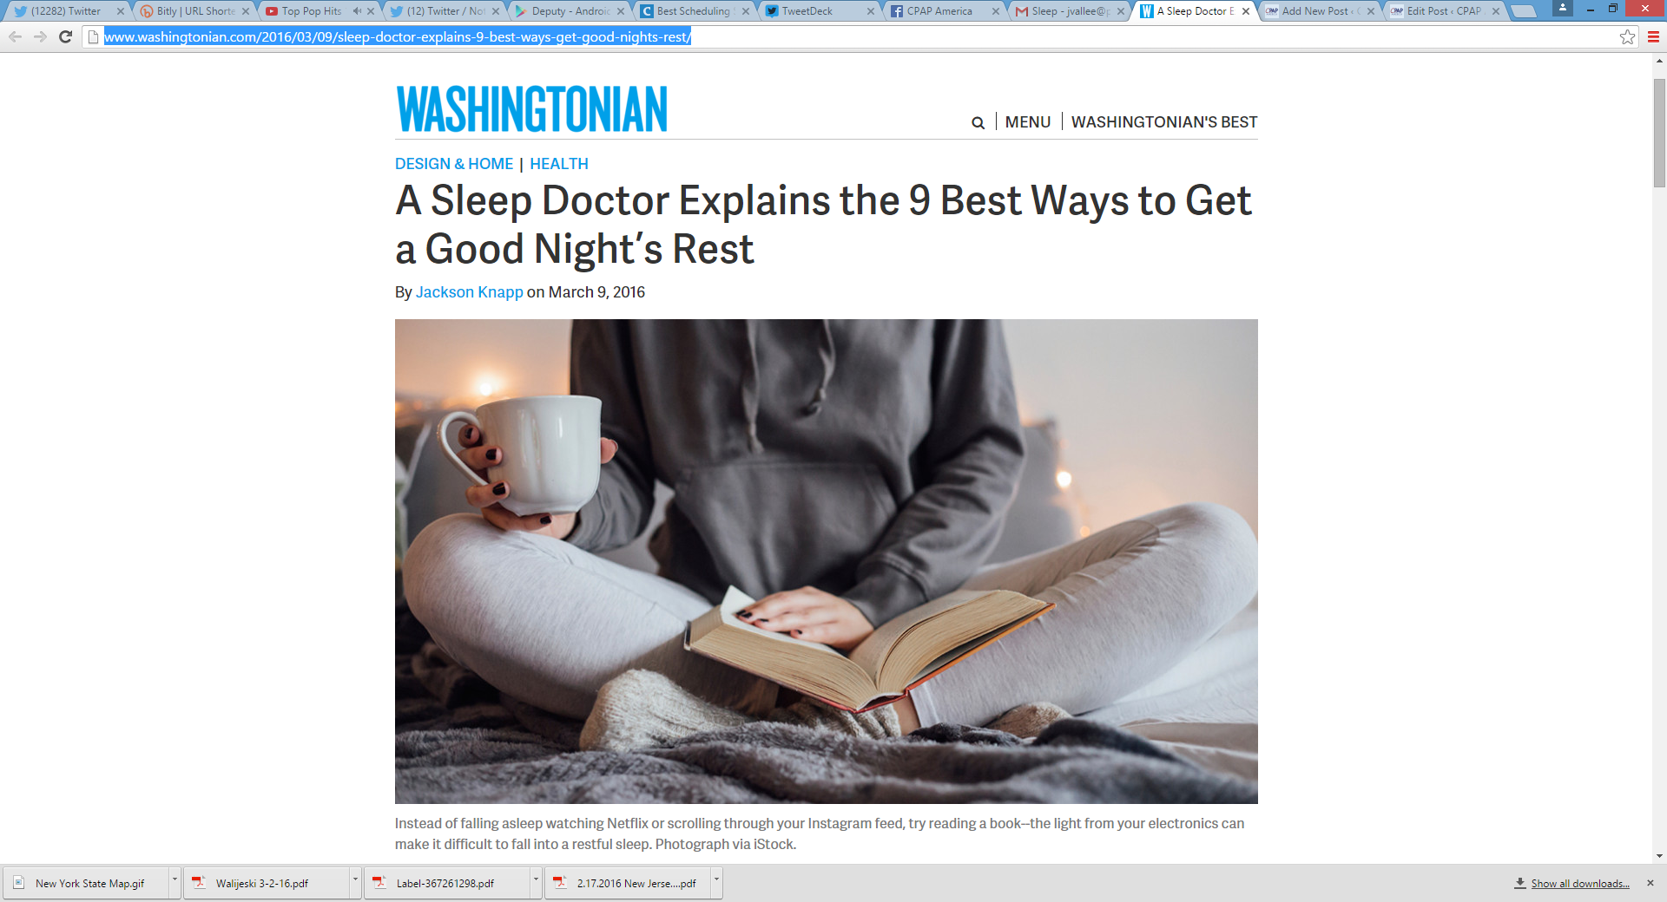Open the site MENU
1667x902 pixels.
pos(1028,122)
